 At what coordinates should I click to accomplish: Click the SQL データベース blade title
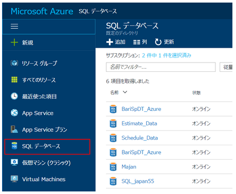pos(132,26)
